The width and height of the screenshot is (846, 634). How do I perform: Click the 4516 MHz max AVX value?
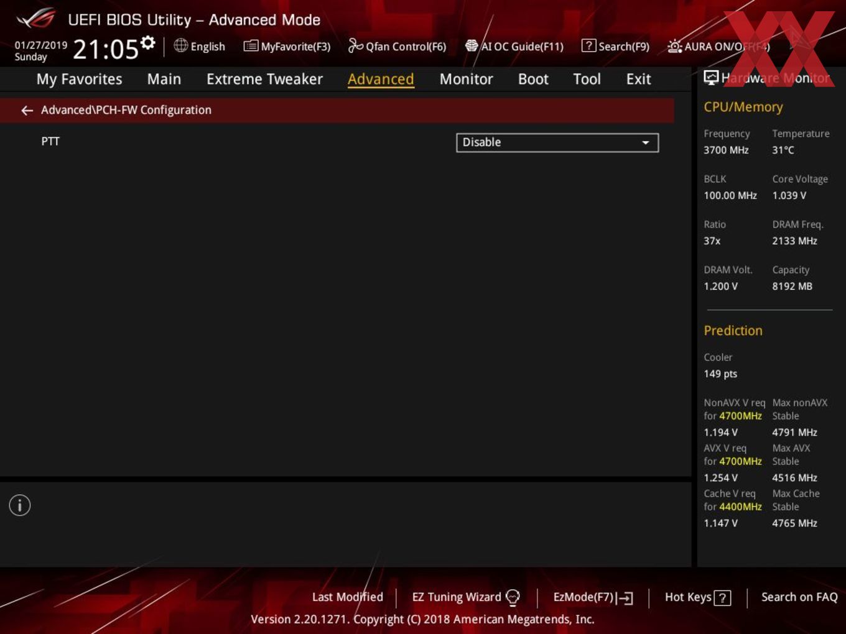(794, 477)
